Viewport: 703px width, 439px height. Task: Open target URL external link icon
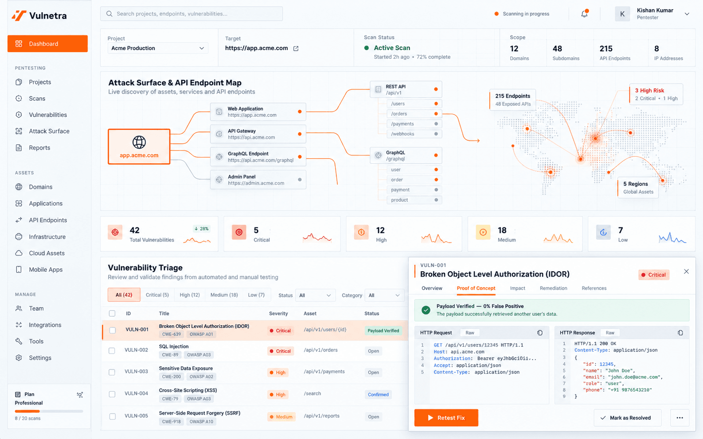[296, 48]
